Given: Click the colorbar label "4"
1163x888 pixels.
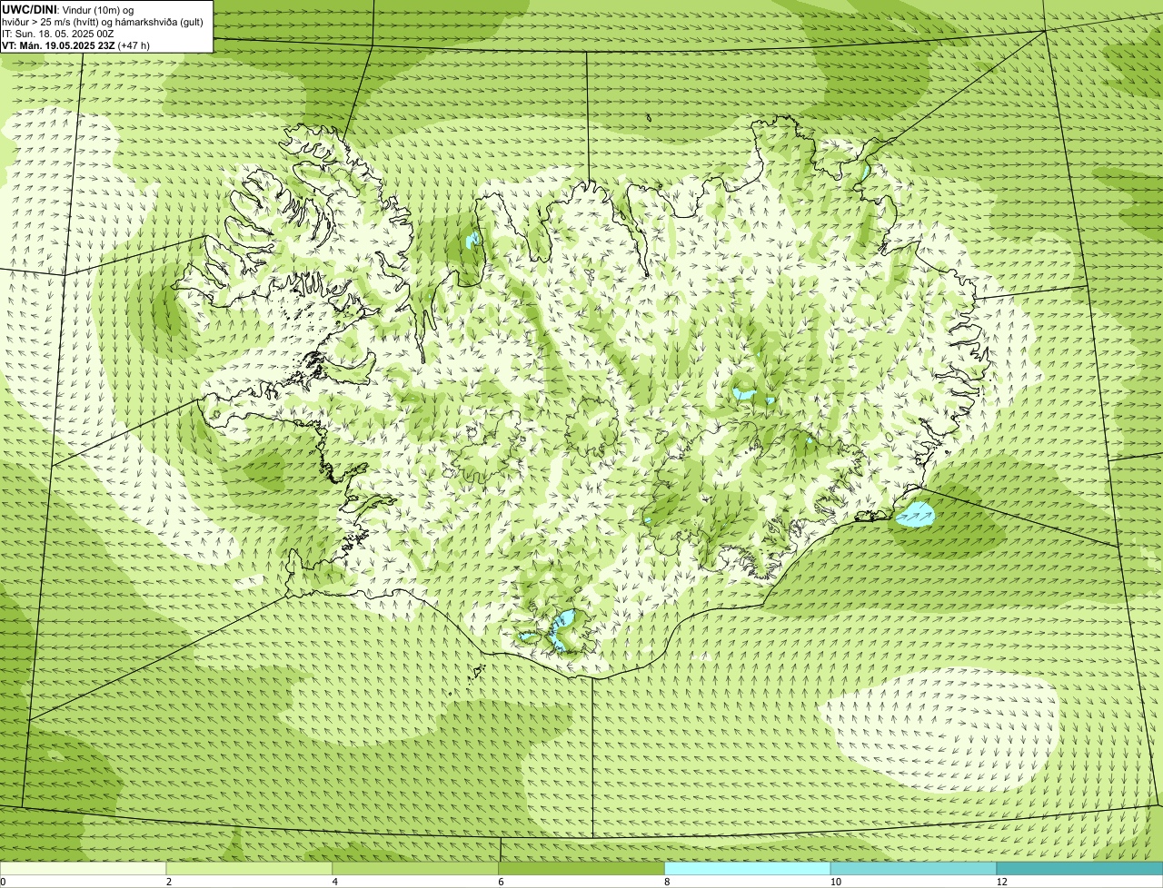Looking at the screenshot, I should coord(335,882).
